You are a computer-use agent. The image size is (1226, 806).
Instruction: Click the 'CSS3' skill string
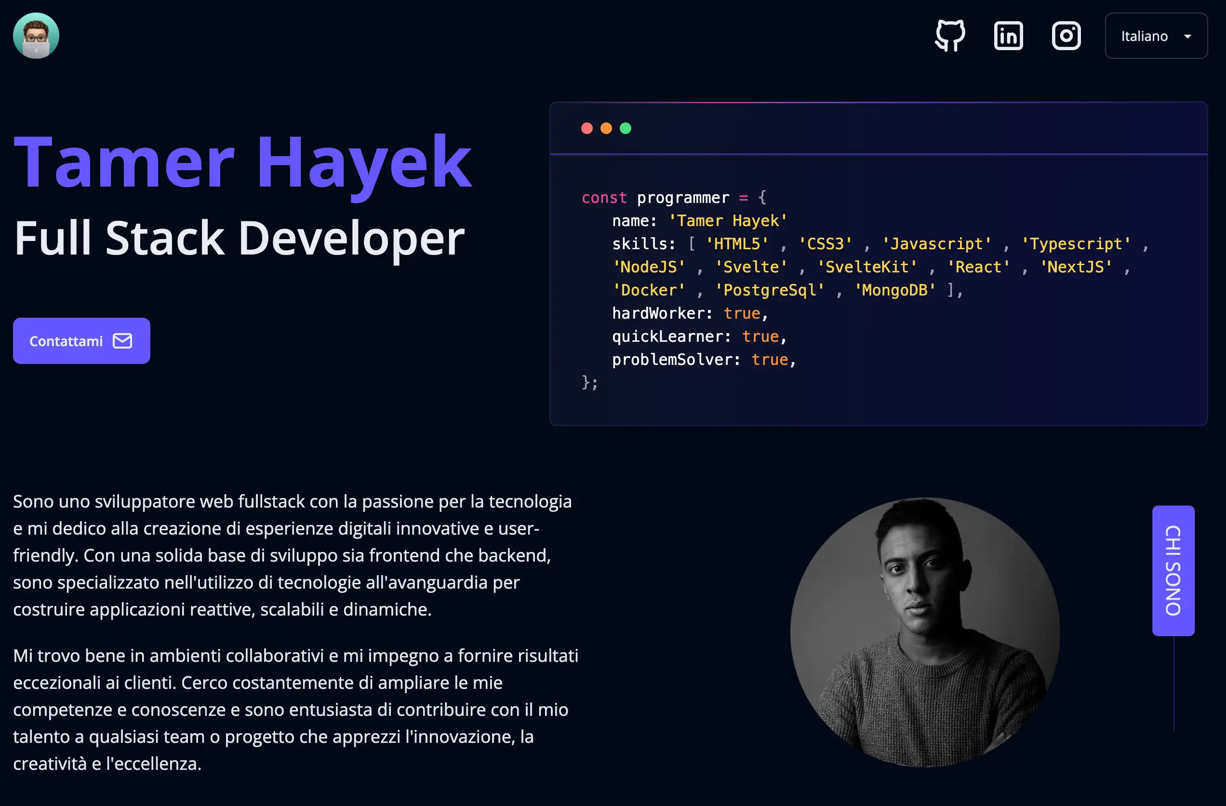pos(825,244)
